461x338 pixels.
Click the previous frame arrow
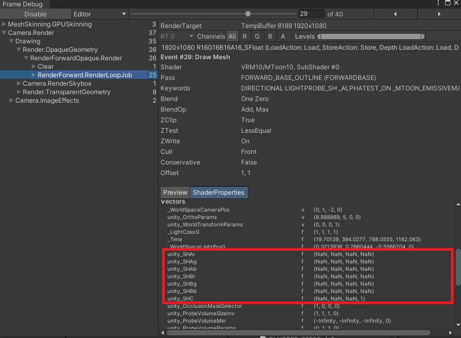tap(396, 14)
